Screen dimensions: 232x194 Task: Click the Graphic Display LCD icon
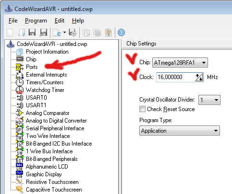20,174
